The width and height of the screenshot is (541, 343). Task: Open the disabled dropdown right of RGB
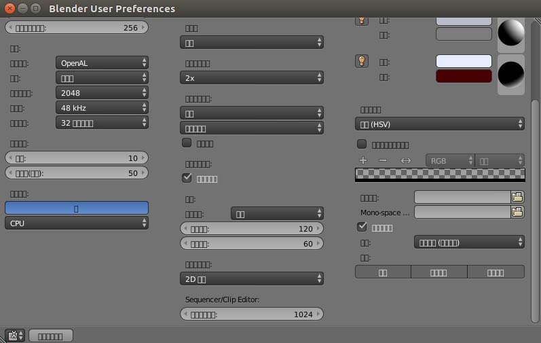[x=500, y=160]
